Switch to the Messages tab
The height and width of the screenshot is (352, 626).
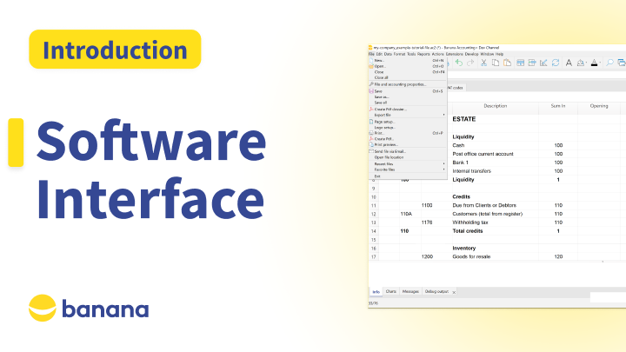click(x=410, y=291)
